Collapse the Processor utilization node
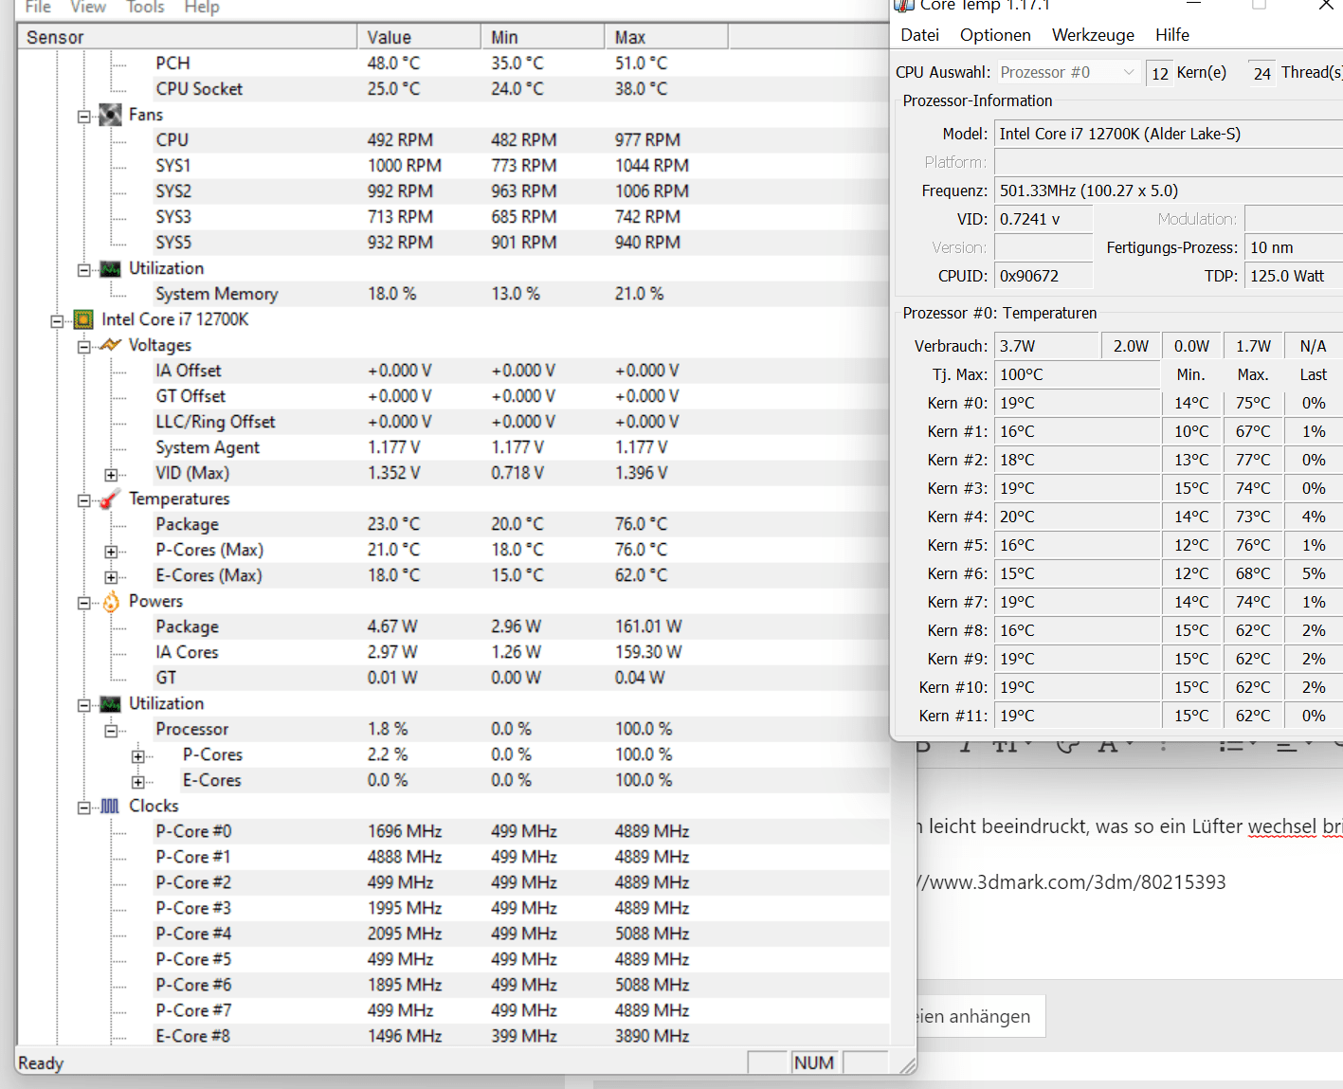 pyautogui.click(x=112, y=731)
